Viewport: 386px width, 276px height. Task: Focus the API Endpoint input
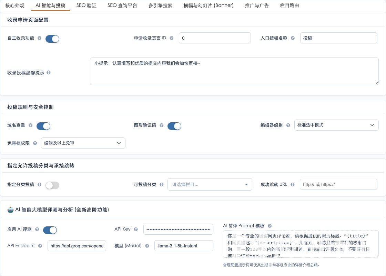click(x=77, y=246)
